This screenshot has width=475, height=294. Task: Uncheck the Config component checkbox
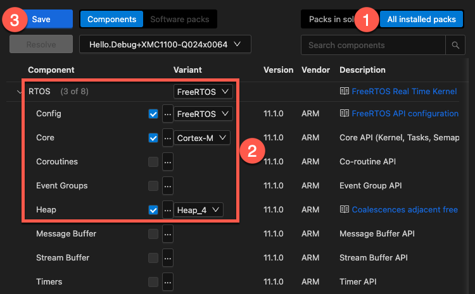153,114
